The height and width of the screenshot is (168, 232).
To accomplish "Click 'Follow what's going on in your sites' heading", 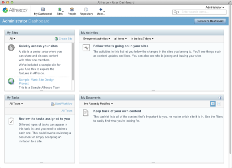I will 121,46.
